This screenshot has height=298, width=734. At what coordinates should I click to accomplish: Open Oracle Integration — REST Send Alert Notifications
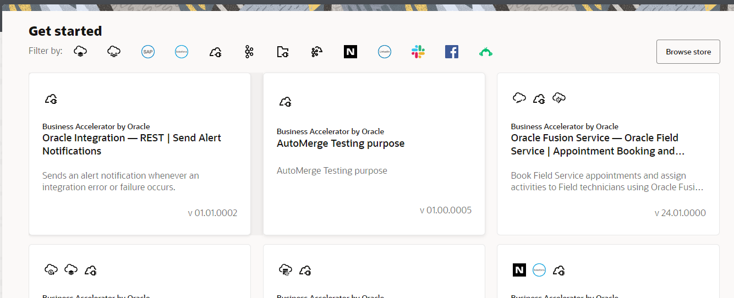tap(132, 144)
